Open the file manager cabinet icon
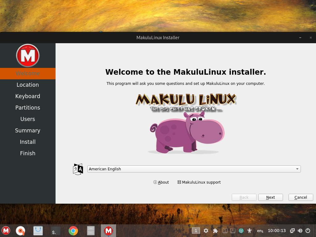The image size is (316, 237). tap(91, 231)
